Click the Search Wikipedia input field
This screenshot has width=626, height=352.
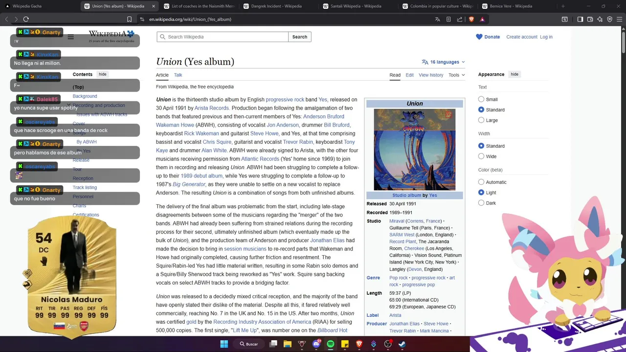pos(223,37)
